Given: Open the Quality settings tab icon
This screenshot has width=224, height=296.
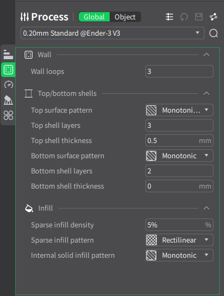Looking at the screenshot, I should pos(8,54).
